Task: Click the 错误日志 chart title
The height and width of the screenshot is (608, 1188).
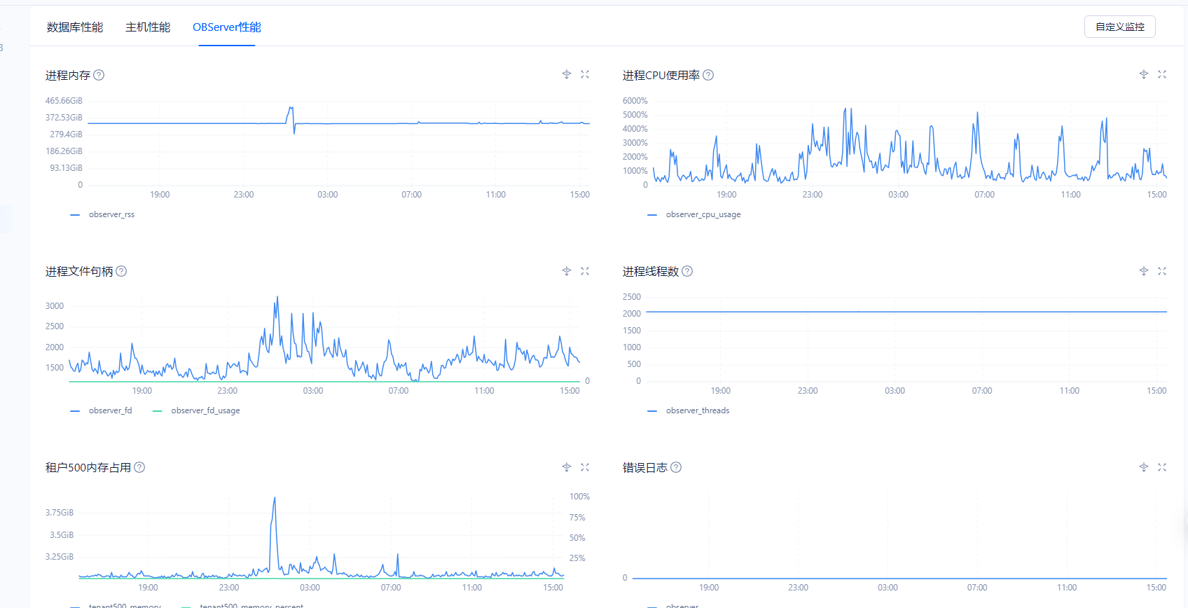Action: (645, 467)
